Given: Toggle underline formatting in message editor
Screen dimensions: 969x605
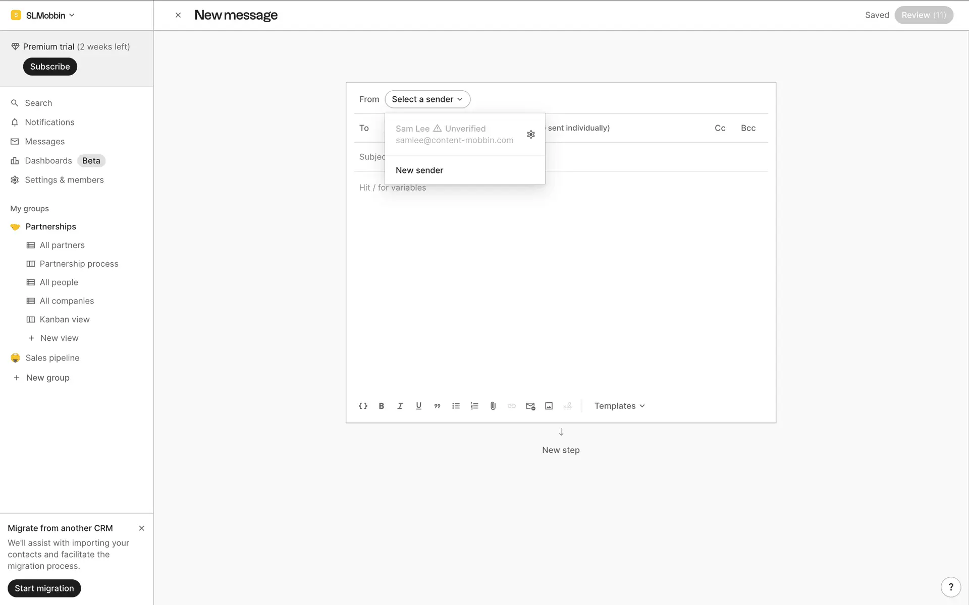Looking at the screenshot, I should click(x=418, y=406).
